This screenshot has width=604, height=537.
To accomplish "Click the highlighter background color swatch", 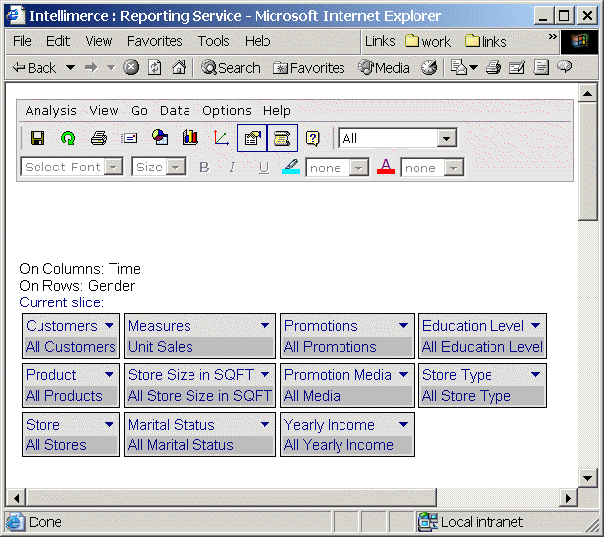I will coord(291,167).
